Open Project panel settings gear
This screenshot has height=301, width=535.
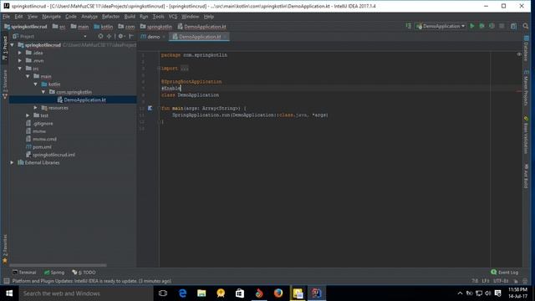tap(120, 36)
